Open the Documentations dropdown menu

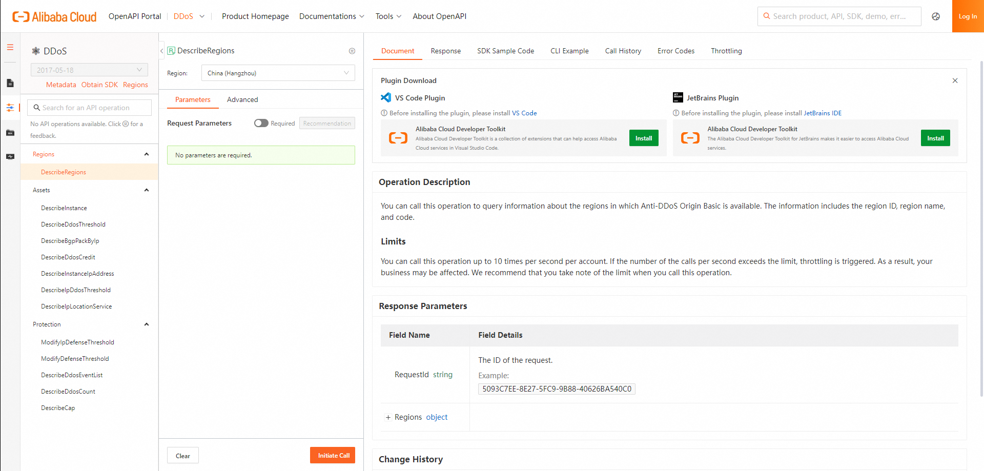(332, 16)
